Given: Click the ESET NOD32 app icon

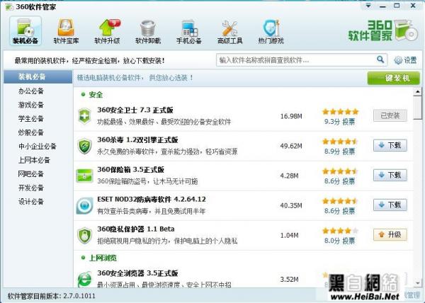Looking at the screenshot, I should tap(85, 205).
